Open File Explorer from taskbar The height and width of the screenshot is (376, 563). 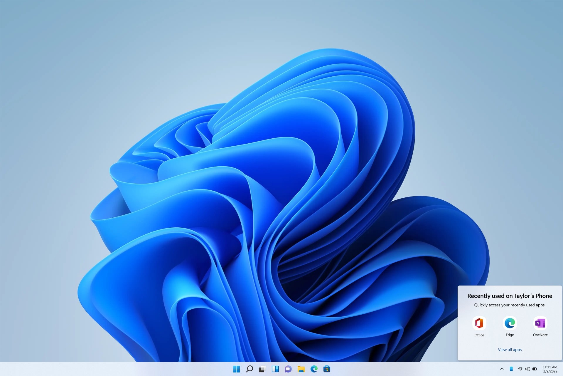click(x=301, y=369)
